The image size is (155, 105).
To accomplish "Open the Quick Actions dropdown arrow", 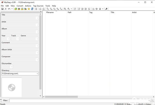I will point(71,9).
